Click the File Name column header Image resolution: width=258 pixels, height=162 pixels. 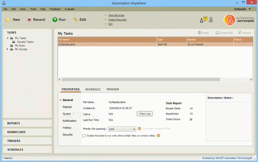pyautogui.click(x=107, y=40)
